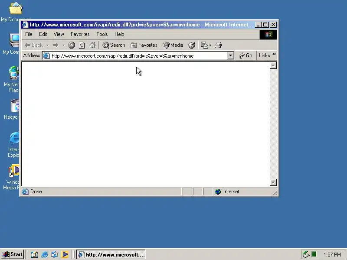Click the Done status text
347x260 pixels.
[36, 192]
